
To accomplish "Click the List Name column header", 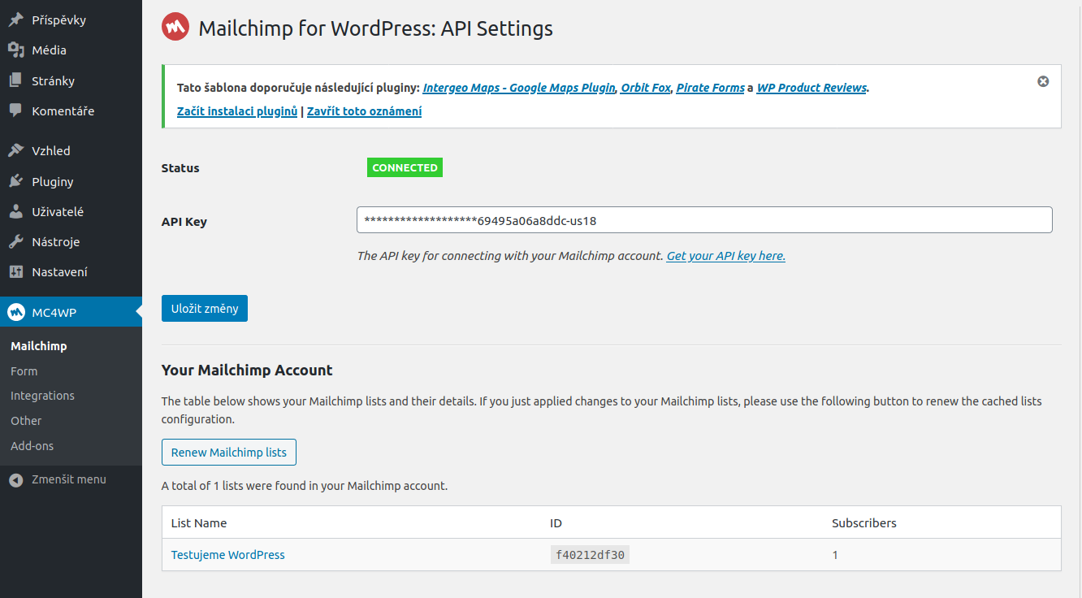I will click(x=199, y=523).
